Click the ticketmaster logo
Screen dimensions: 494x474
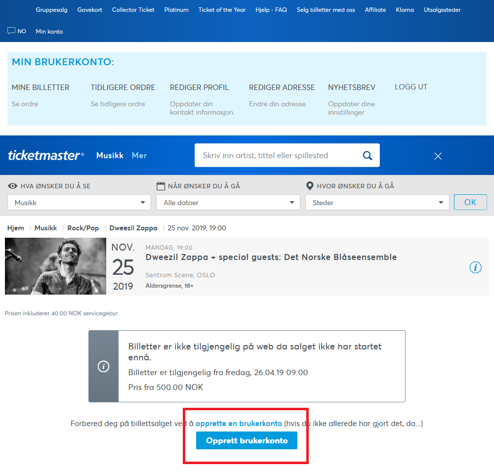[x=46, y=155]
